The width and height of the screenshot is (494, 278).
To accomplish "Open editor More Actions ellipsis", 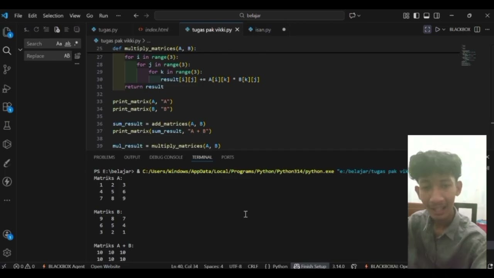I will pos(487,29).
